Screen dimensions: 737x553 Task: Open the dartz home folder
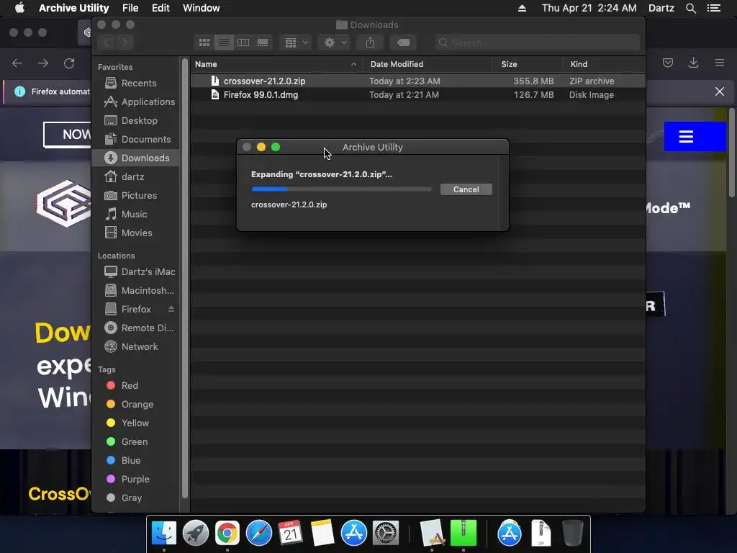135,177
